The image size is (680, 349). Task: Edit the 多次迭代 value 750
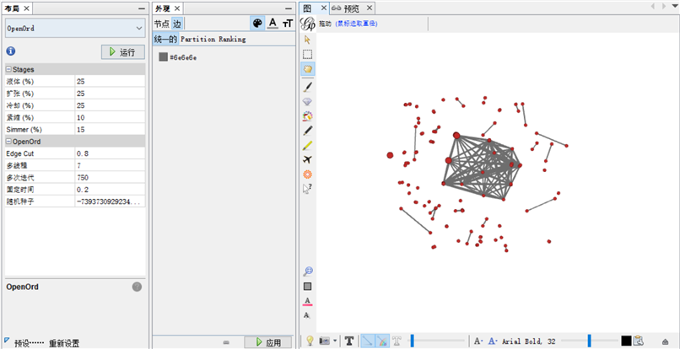111,177
